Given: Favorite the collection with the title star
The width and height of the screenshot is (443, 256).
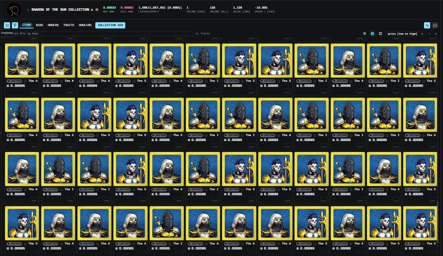Looking at the screenshot, I should tap(28, 10).
